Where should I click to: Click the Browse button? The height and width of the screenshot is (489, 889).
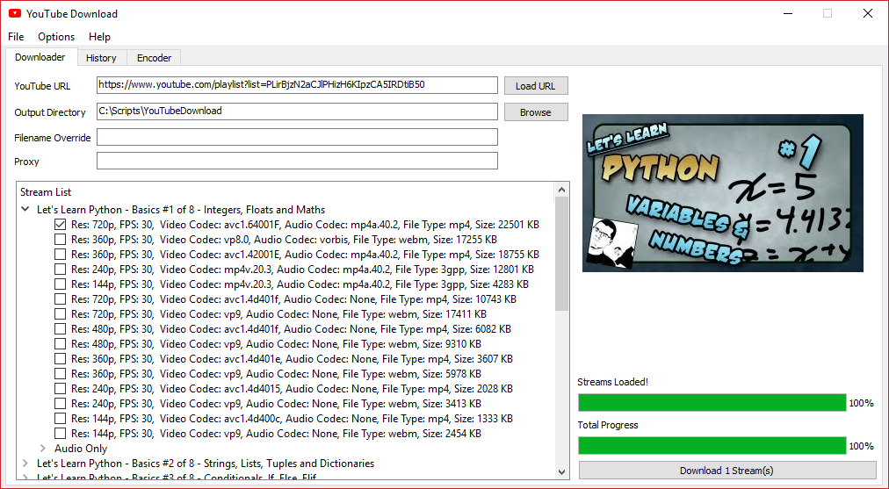[536, 112]
